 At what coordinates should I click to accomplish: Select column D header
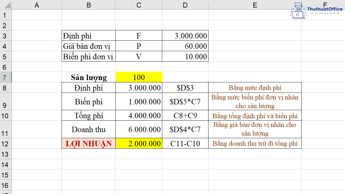(185, 4)
